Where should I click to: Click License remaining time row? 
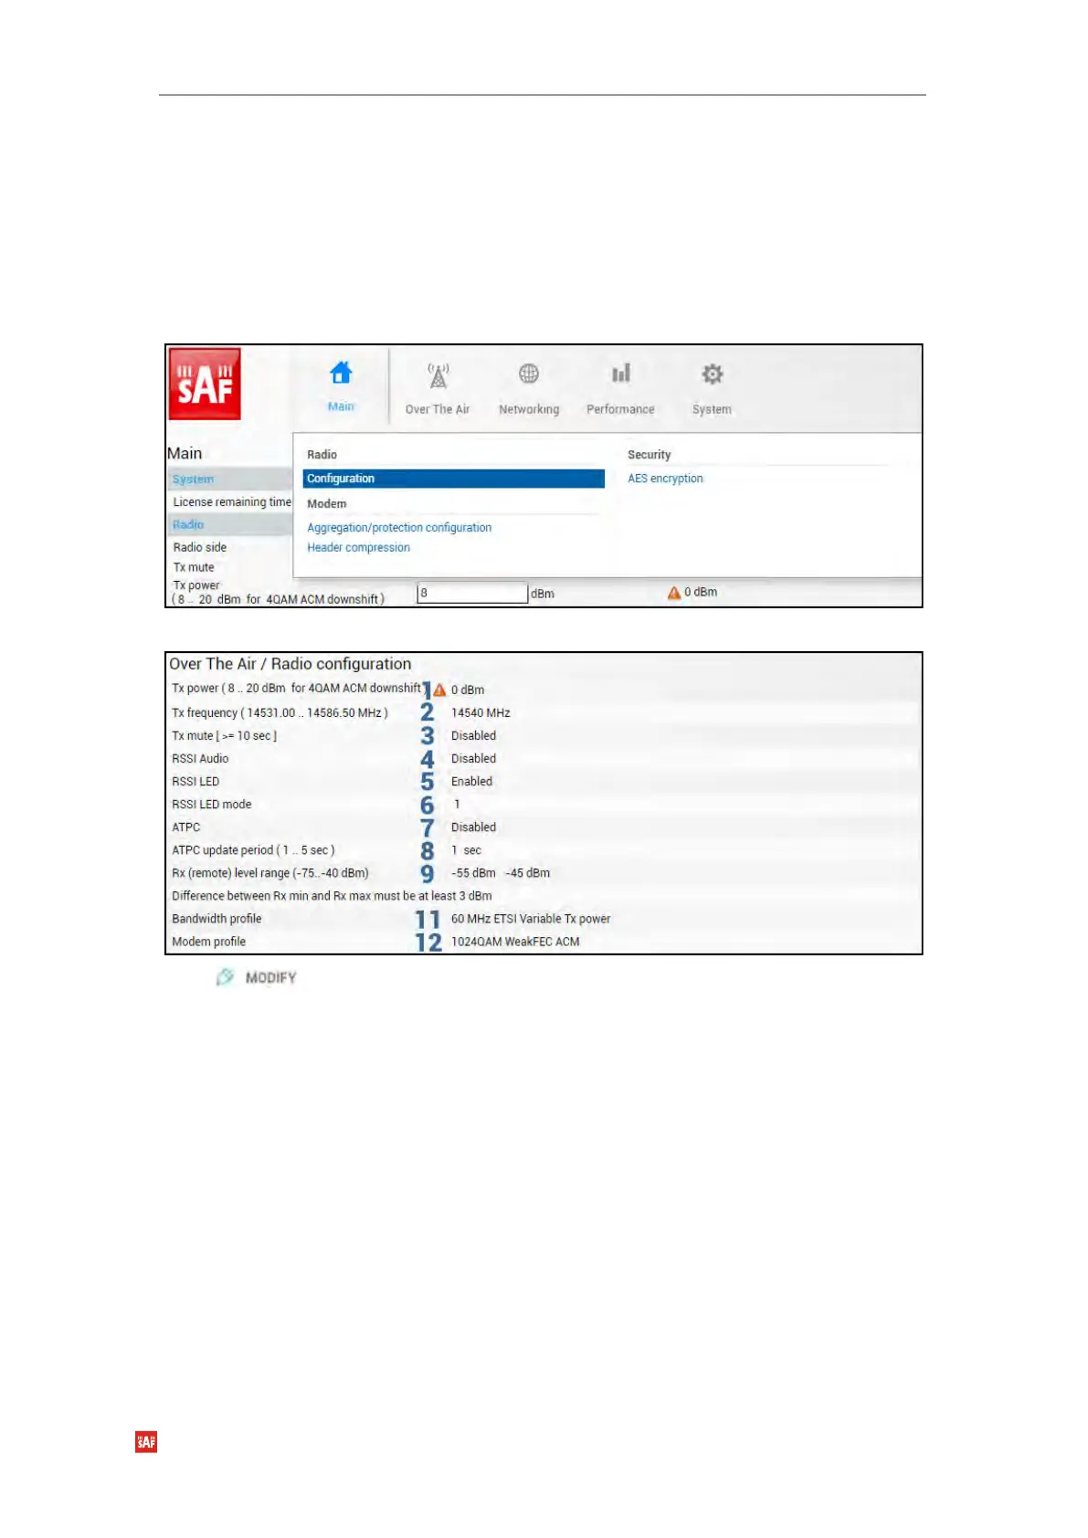point(232,502)
